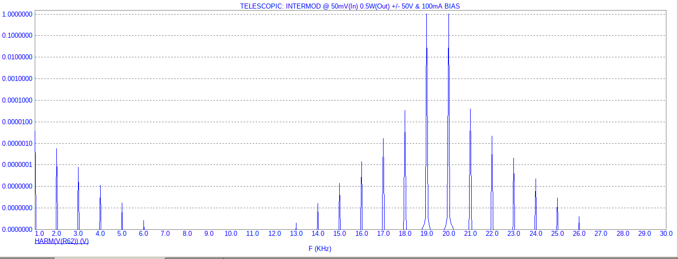Screen dimensions: 678x259
Task: Click the 13.0 X-axis tick label
Action: click(296, 234)
